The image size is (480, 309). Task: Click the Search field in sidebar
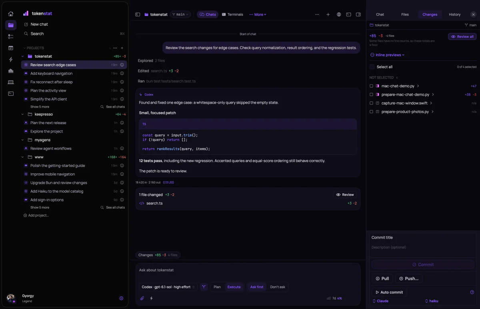pyautogui.click(x=74, y=34)
